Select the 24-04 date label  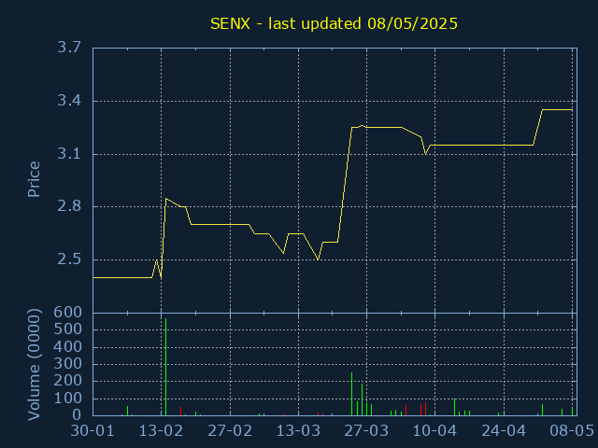coord(504,431)
